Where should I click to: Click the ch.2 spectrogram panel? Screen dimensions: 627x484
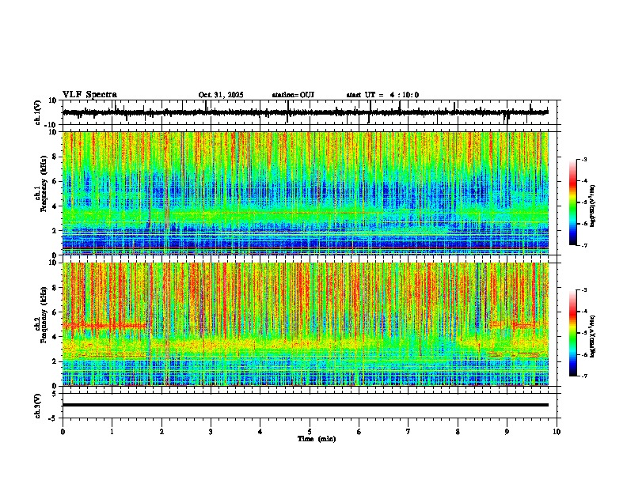(x=306, y=324)
